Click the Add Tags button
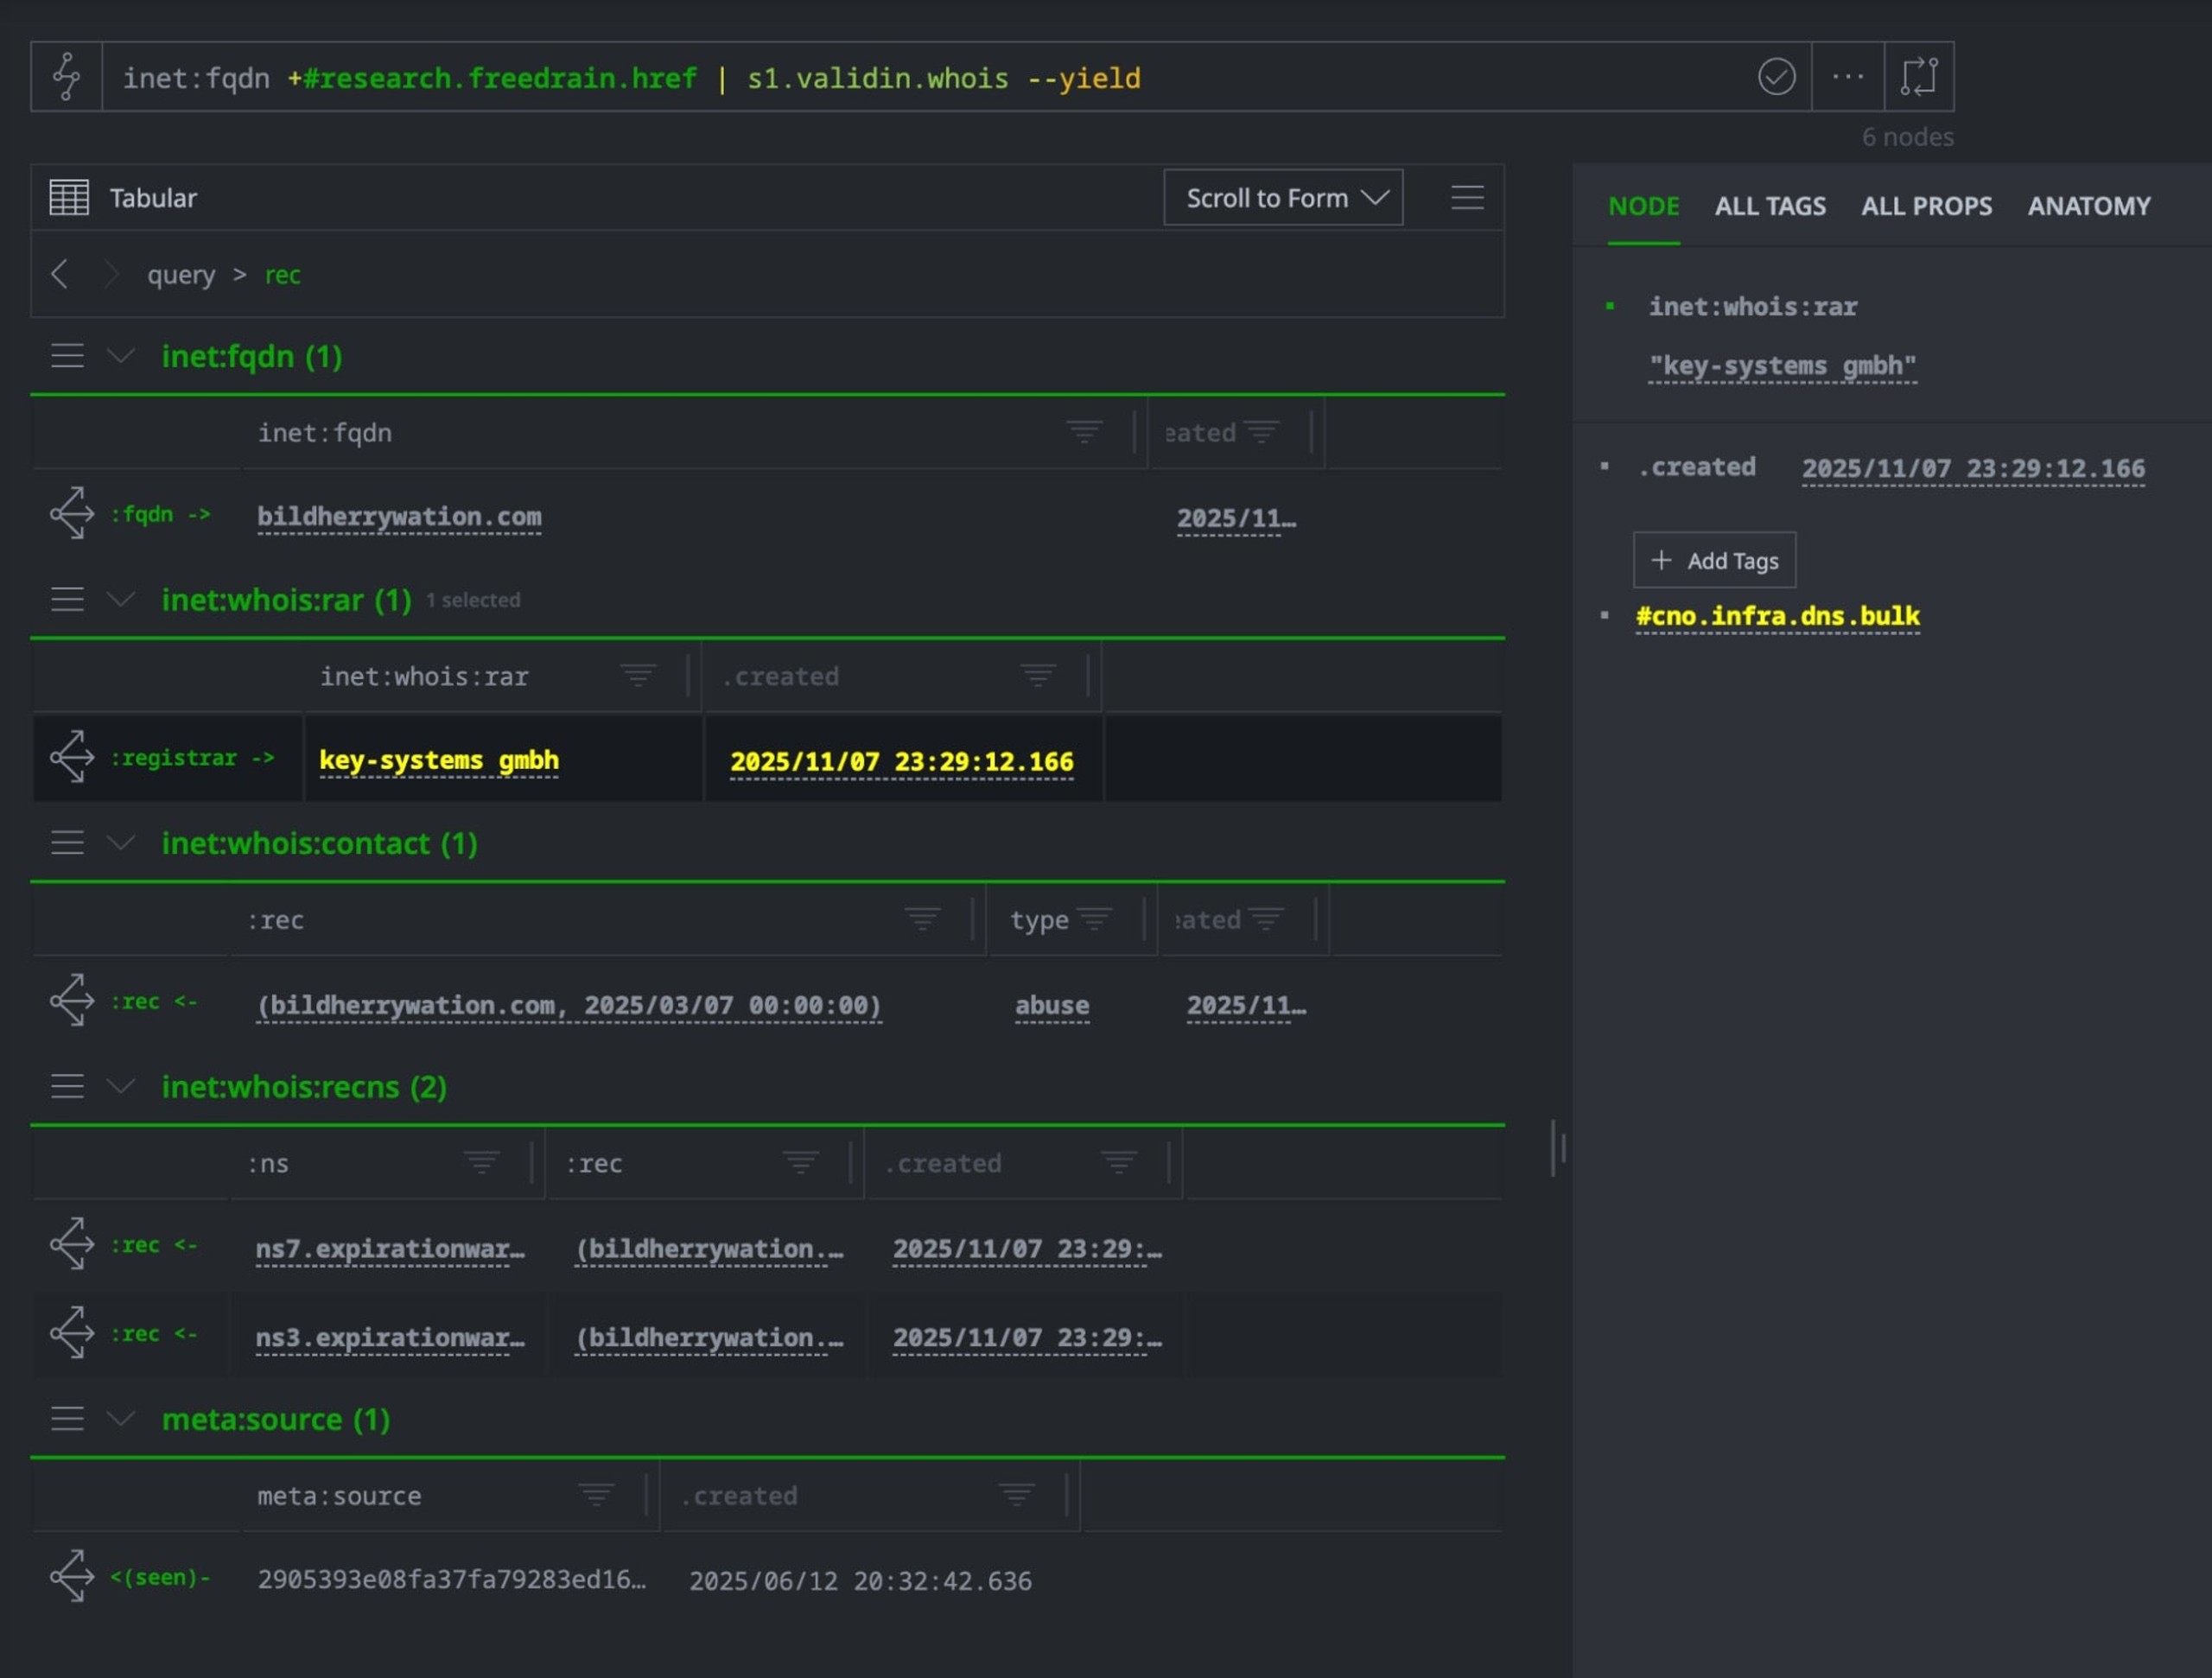The width and height of the screenshot is (2212, 1678). tap(1714, 560)
